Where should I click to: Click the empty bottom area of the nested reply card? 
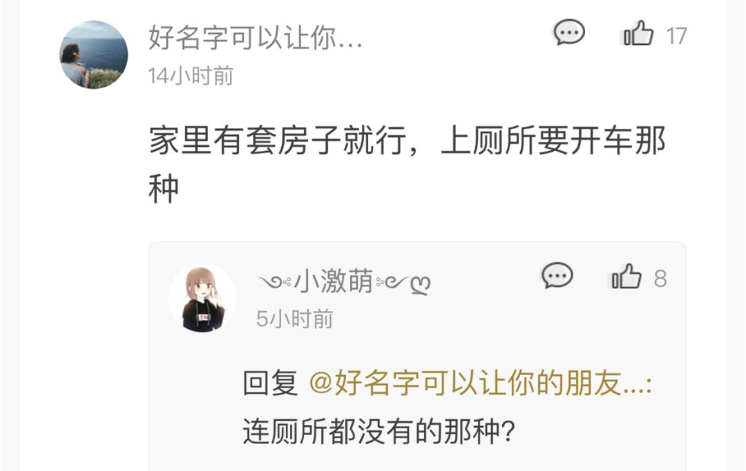pyautogui.click(x=417, y=458)
